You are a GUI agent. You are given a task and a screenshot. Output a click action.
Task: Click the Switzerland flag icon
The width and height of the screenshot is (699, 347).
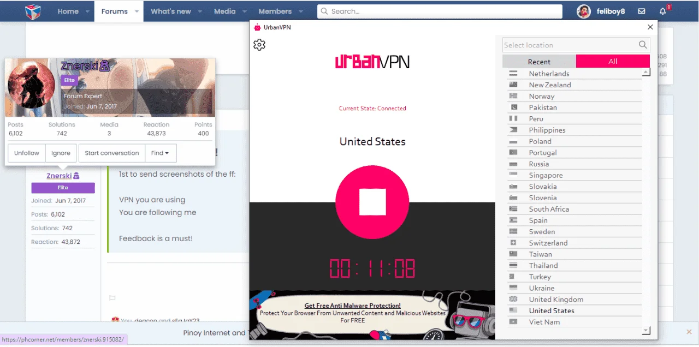pos(513,243)
